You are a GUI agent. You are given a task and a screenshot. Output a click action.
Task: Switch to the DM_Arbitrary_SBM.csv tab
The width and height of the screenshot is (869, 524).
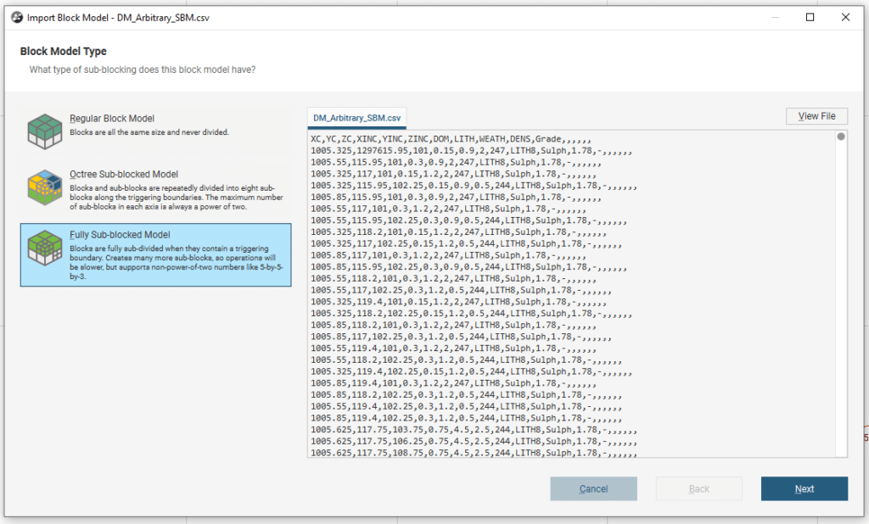coord(357,118)
